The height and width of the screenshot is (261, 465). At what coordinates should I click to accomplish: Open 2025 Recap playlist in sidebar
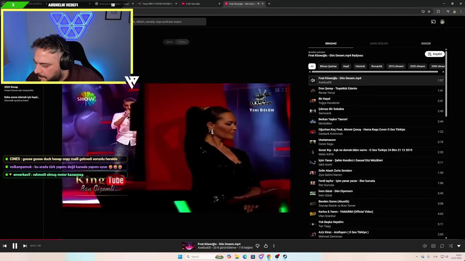click(x=19, y=88)
